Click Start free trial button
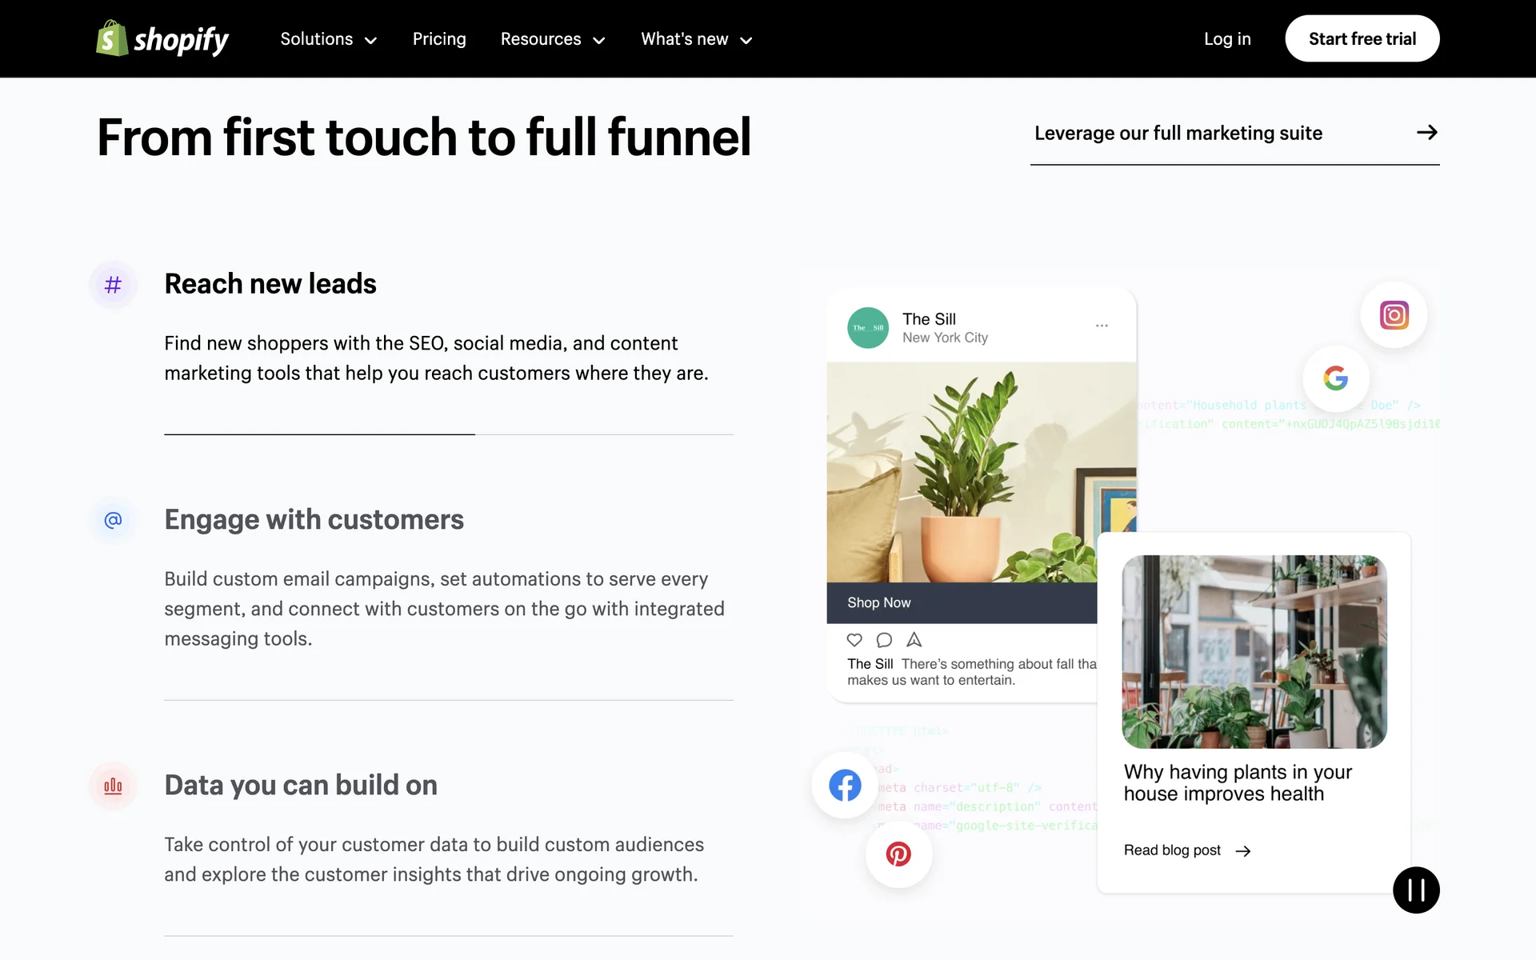1536x960 pixels. (1362, 39)
